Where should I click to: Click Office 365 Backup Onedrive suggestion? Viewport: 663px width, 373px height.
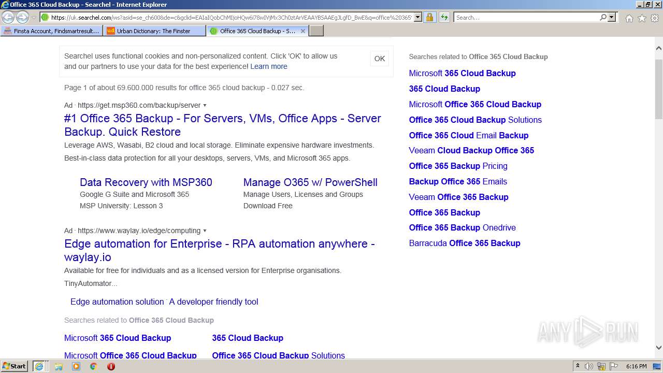pyautogui.click(x=463, y=227)
